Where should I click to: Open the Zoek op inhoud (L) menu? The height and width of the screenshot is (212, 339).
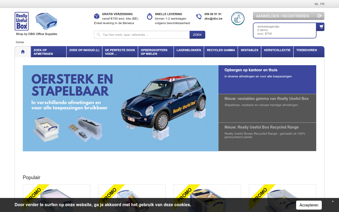pos(84,52)
